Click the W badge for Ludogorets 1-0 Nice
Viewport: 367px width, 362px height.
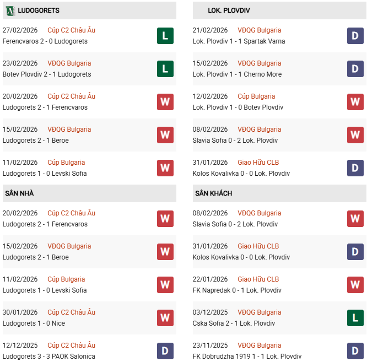[165, 318]
